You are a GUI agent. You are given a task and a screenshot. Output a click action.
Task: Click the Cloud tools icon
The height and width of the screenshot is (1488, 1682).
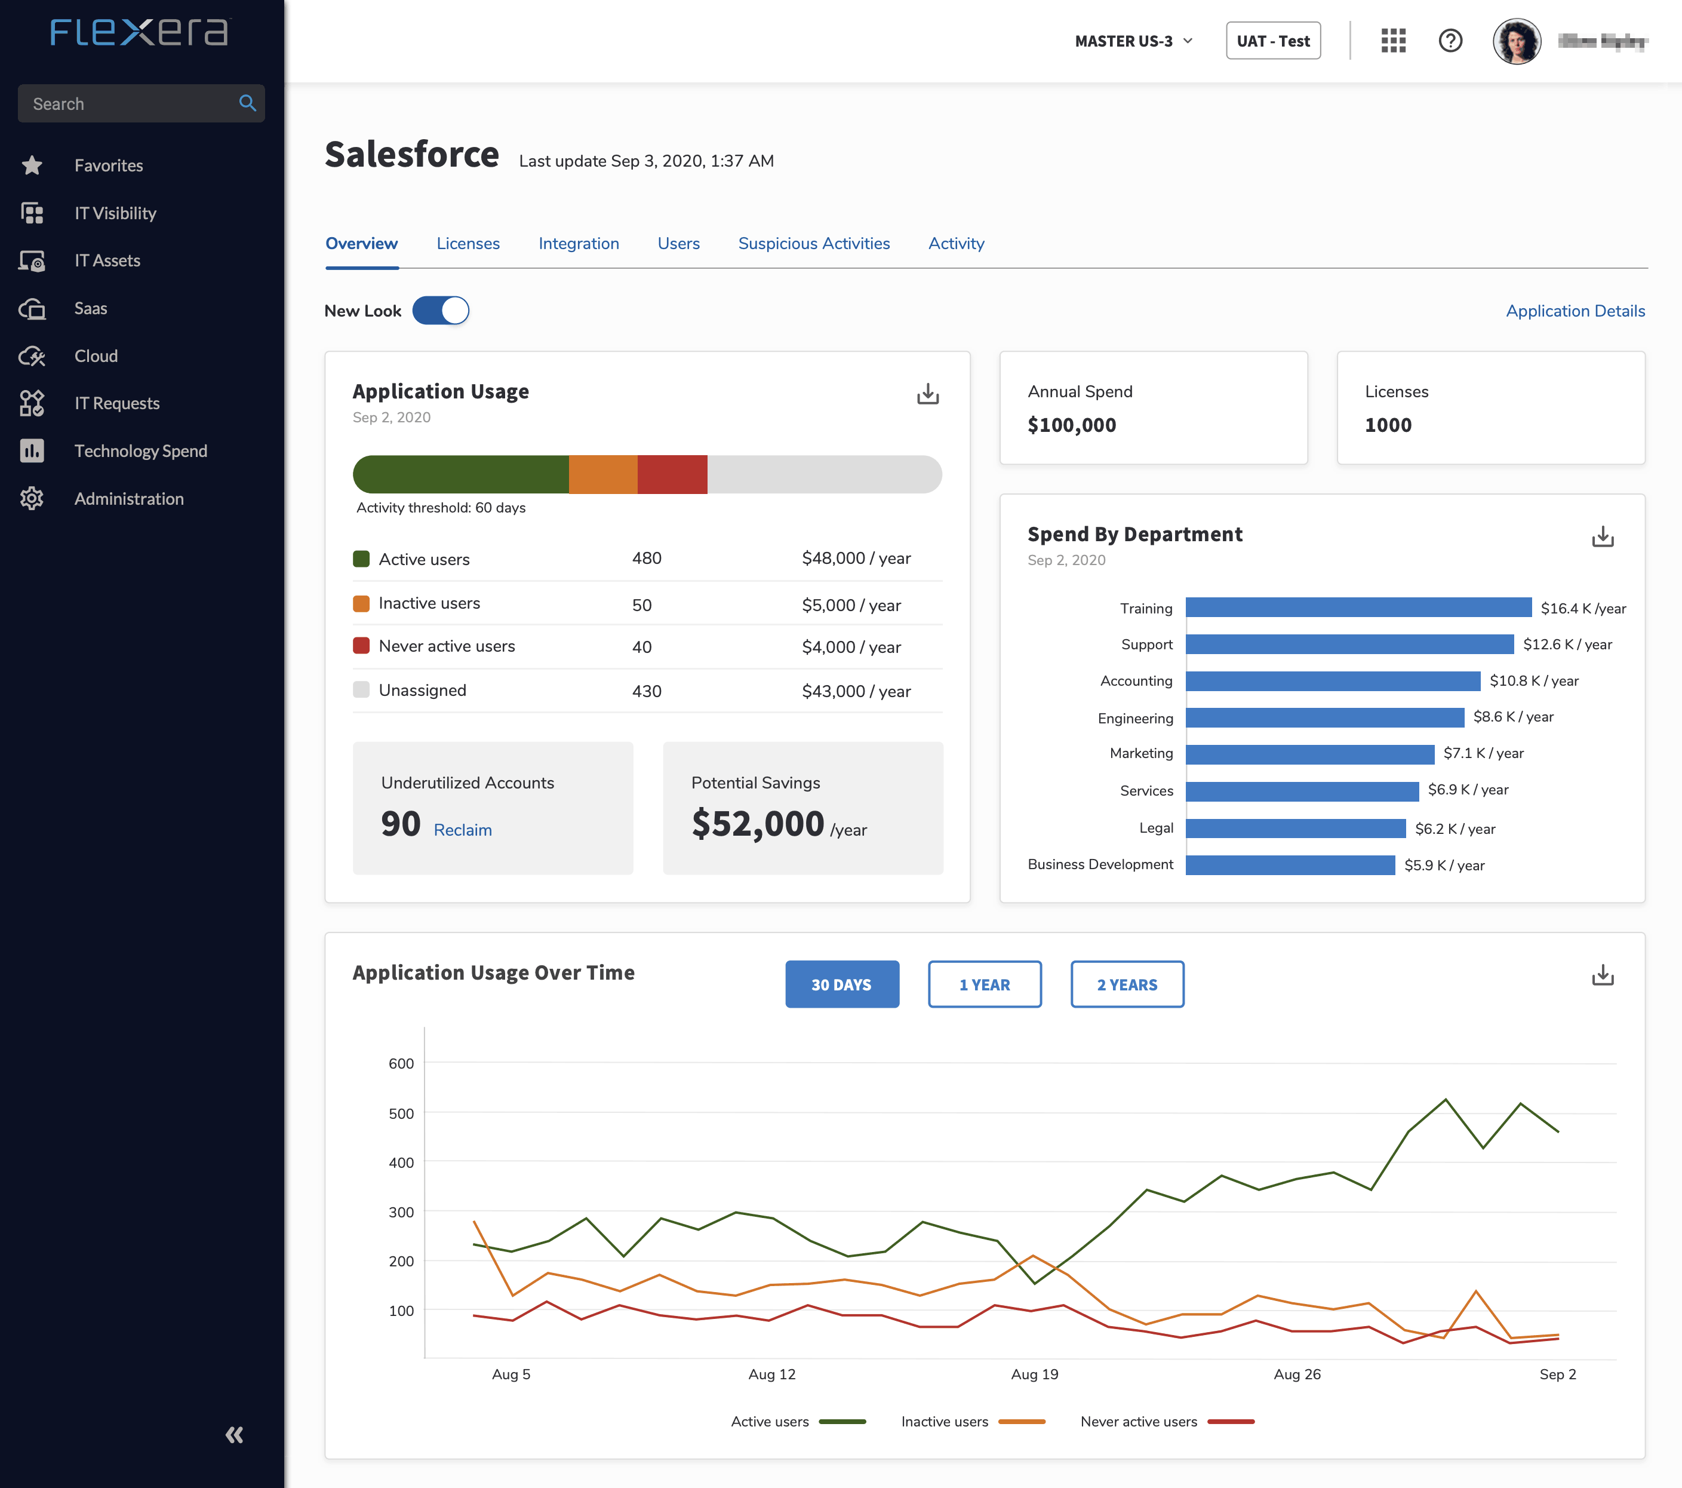click(x=32, y=356)
